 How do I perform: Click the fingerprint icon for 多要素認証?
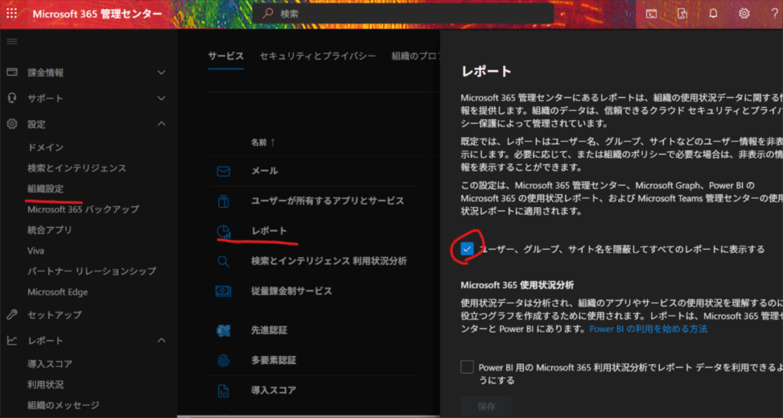(x=223, y=360)
